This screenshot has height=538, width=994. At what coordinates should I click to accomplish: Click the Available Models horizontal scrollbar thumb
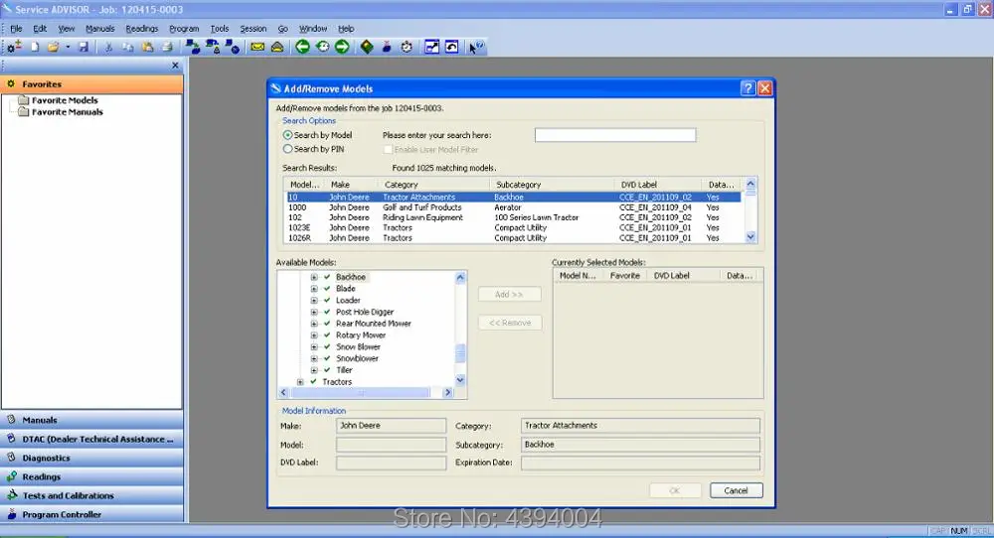tap(360, 392)
